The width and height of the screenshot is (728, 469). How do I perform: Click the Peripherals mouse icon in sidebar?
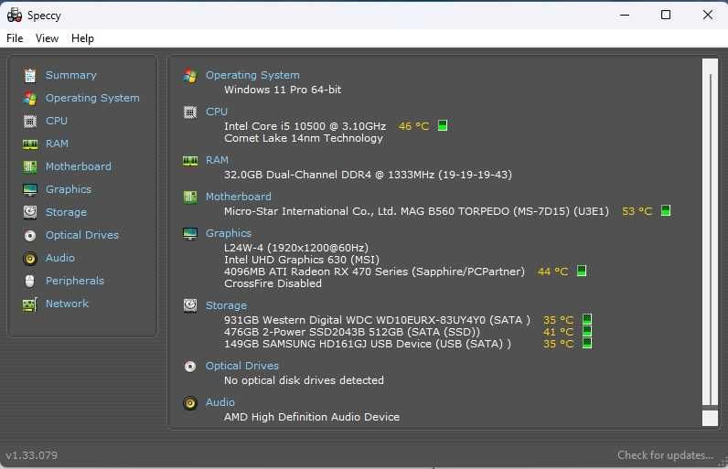(30, 281)
